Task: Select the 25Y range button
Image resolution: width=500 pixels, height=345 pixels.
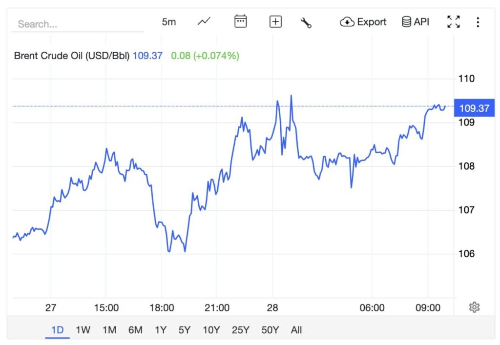Action: coord(242,330)
